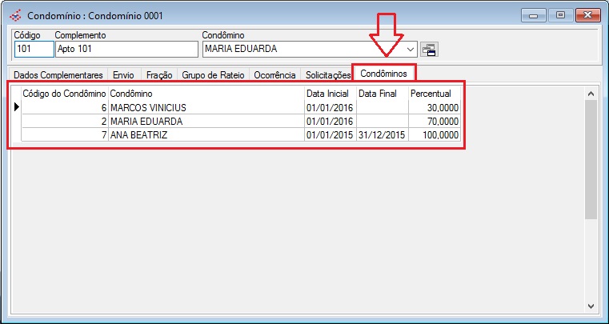The width and height of the screenshot is (609, 324).
Task: Click the search icon next to Condômino field
Action: 429,50
